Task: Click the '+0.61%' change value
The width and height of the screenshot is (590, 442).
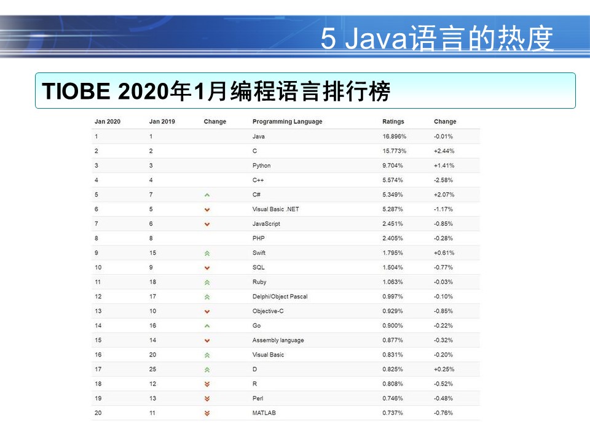Action: [444, 253]
